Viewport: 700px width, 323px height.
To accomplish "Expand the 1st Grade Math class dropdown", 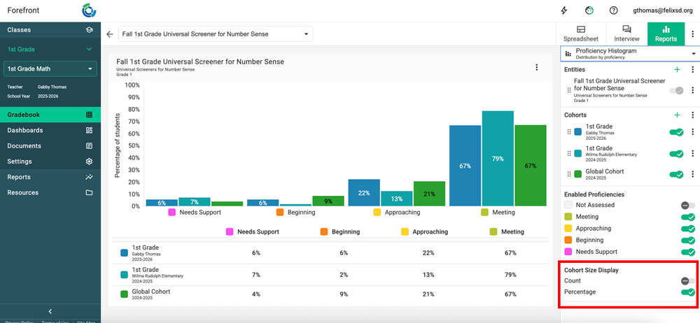I will pyautogui.click(x=50, y=69).
